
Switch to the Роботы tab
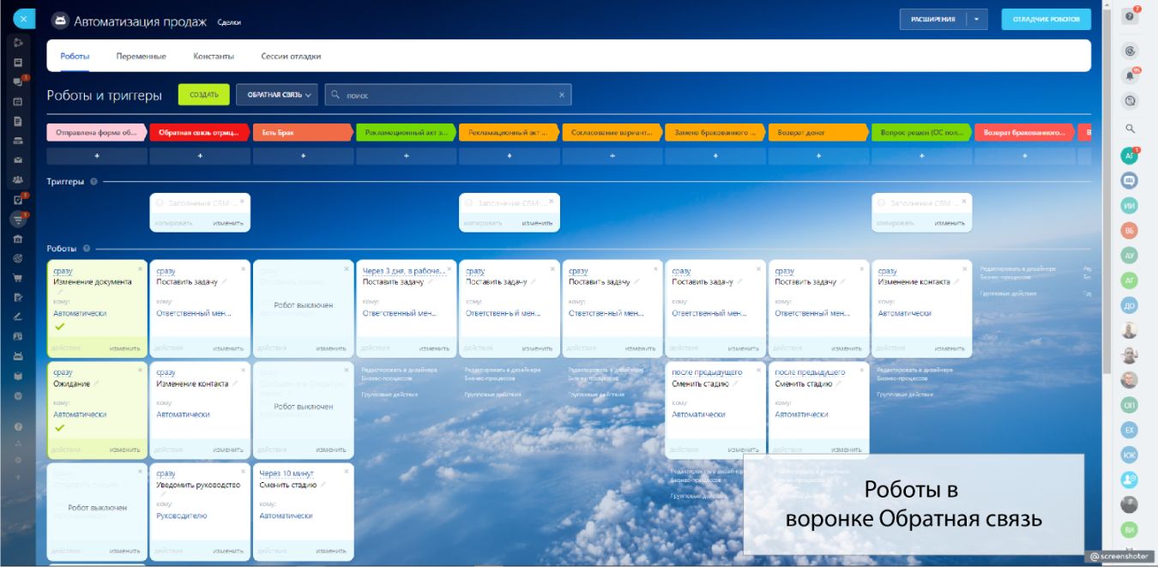(75, 56)
